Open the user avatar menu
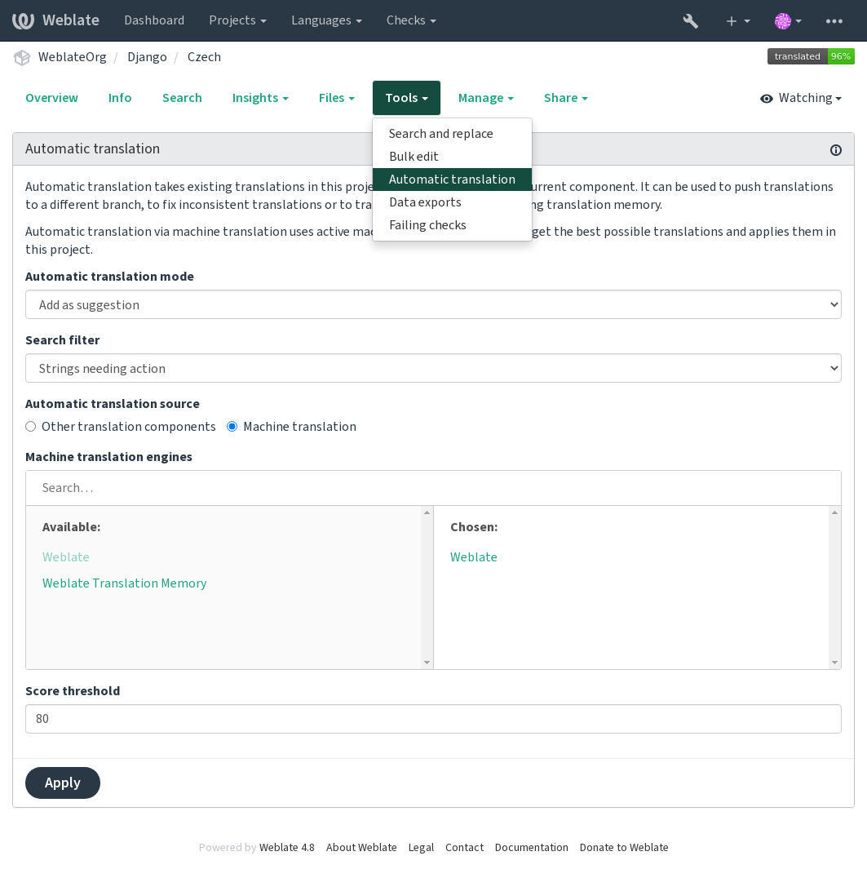Image resolution: width=867 pixels, height=878 pixels. (788, 20)
